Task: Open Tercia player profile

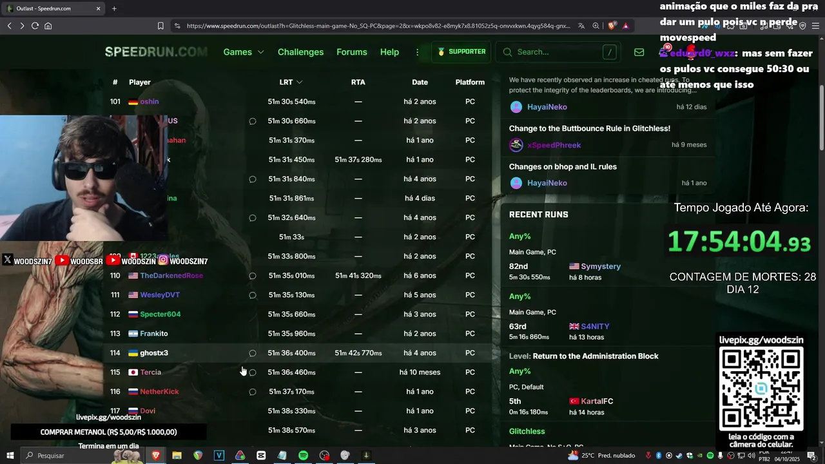Action: [x=151, y=372]
